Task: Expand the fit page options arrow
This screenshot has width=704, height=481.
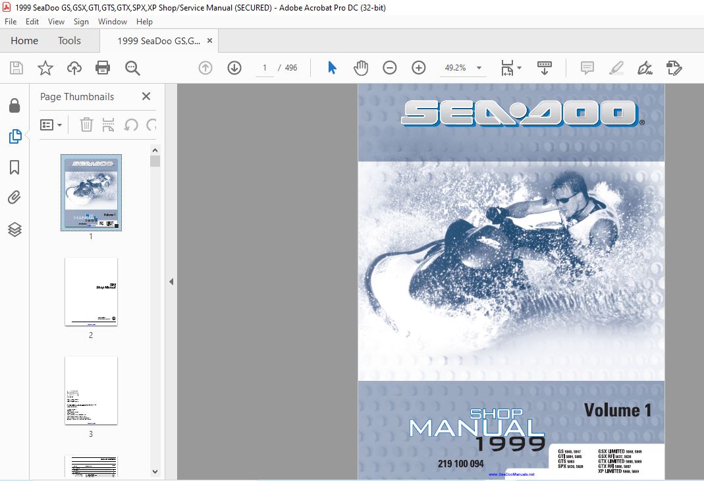Action: click(520, 68)
